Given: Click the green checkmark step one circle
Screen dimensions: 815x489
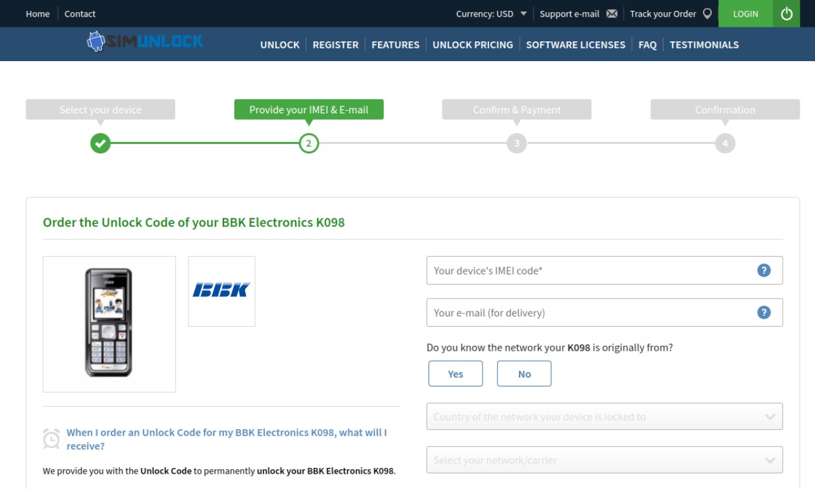Looking at the screenshot, I should pos(100,143).
